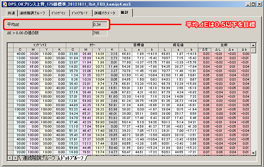The width and height of the screenshot is (264, 167).
Task: Click the Δb column header
Action: [244, 50]
